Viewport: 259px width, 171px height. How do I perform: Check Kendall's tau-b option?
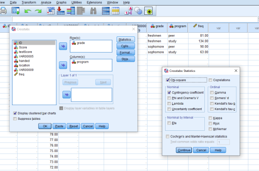(x=212, y=104)
